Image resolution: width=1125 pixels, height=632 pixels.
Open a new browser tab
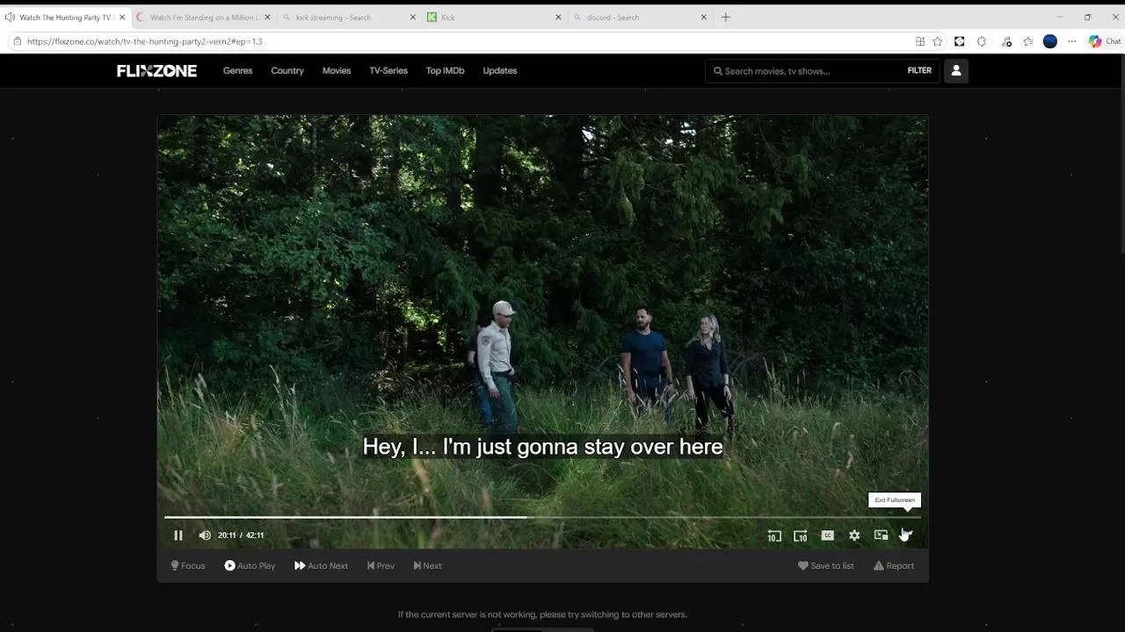[x=726, y=17]
